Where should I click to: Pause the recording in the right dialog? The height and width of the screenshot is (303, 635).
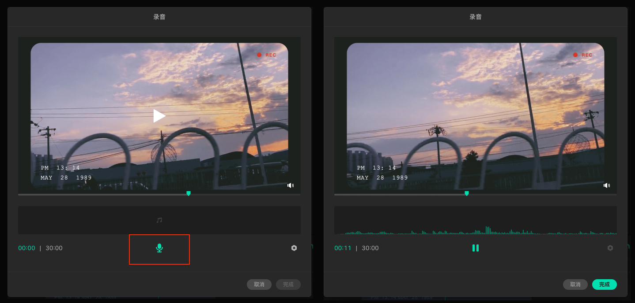476,248
